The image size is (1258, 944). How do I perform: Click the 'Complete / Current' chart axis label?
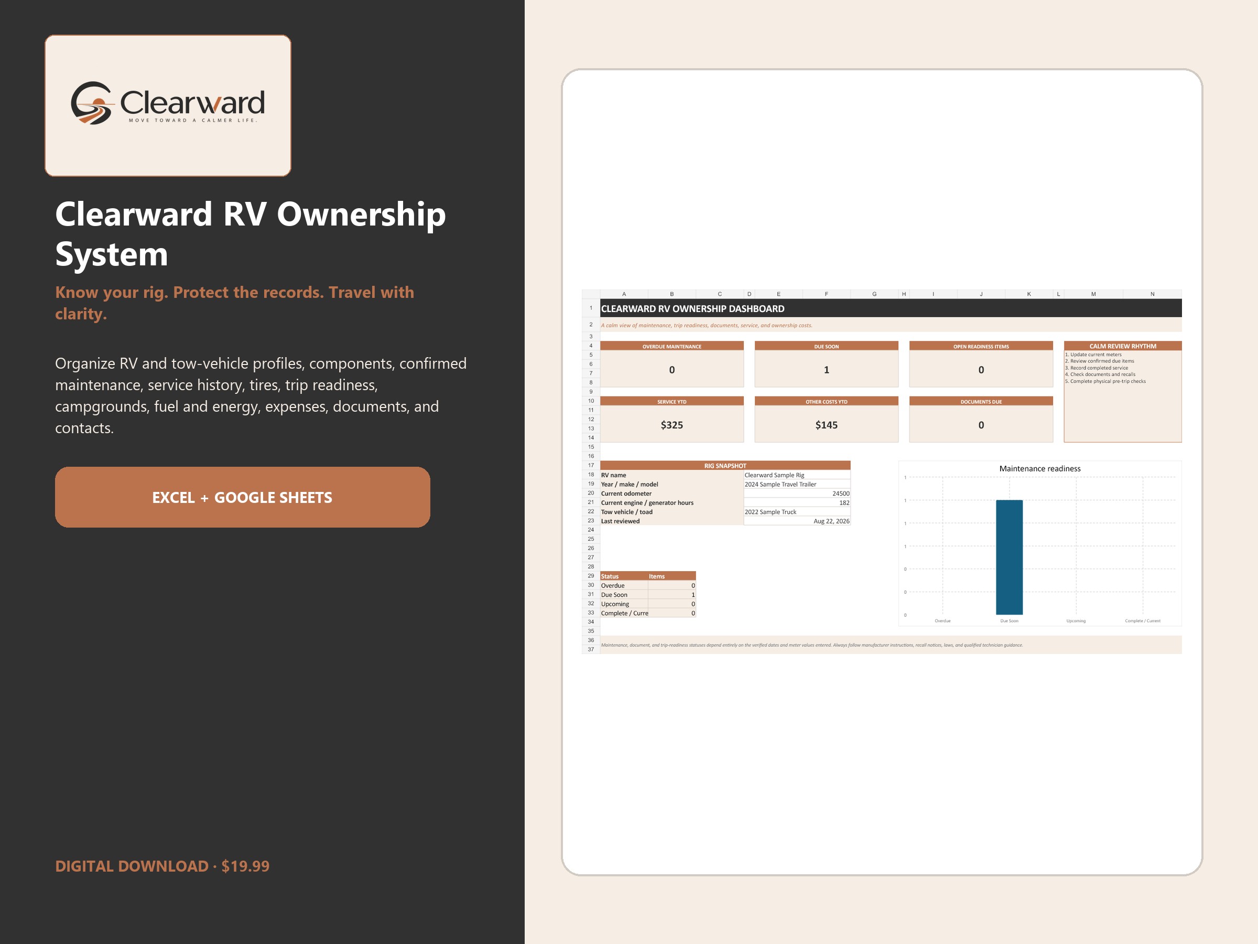[x=1143, y=621]
